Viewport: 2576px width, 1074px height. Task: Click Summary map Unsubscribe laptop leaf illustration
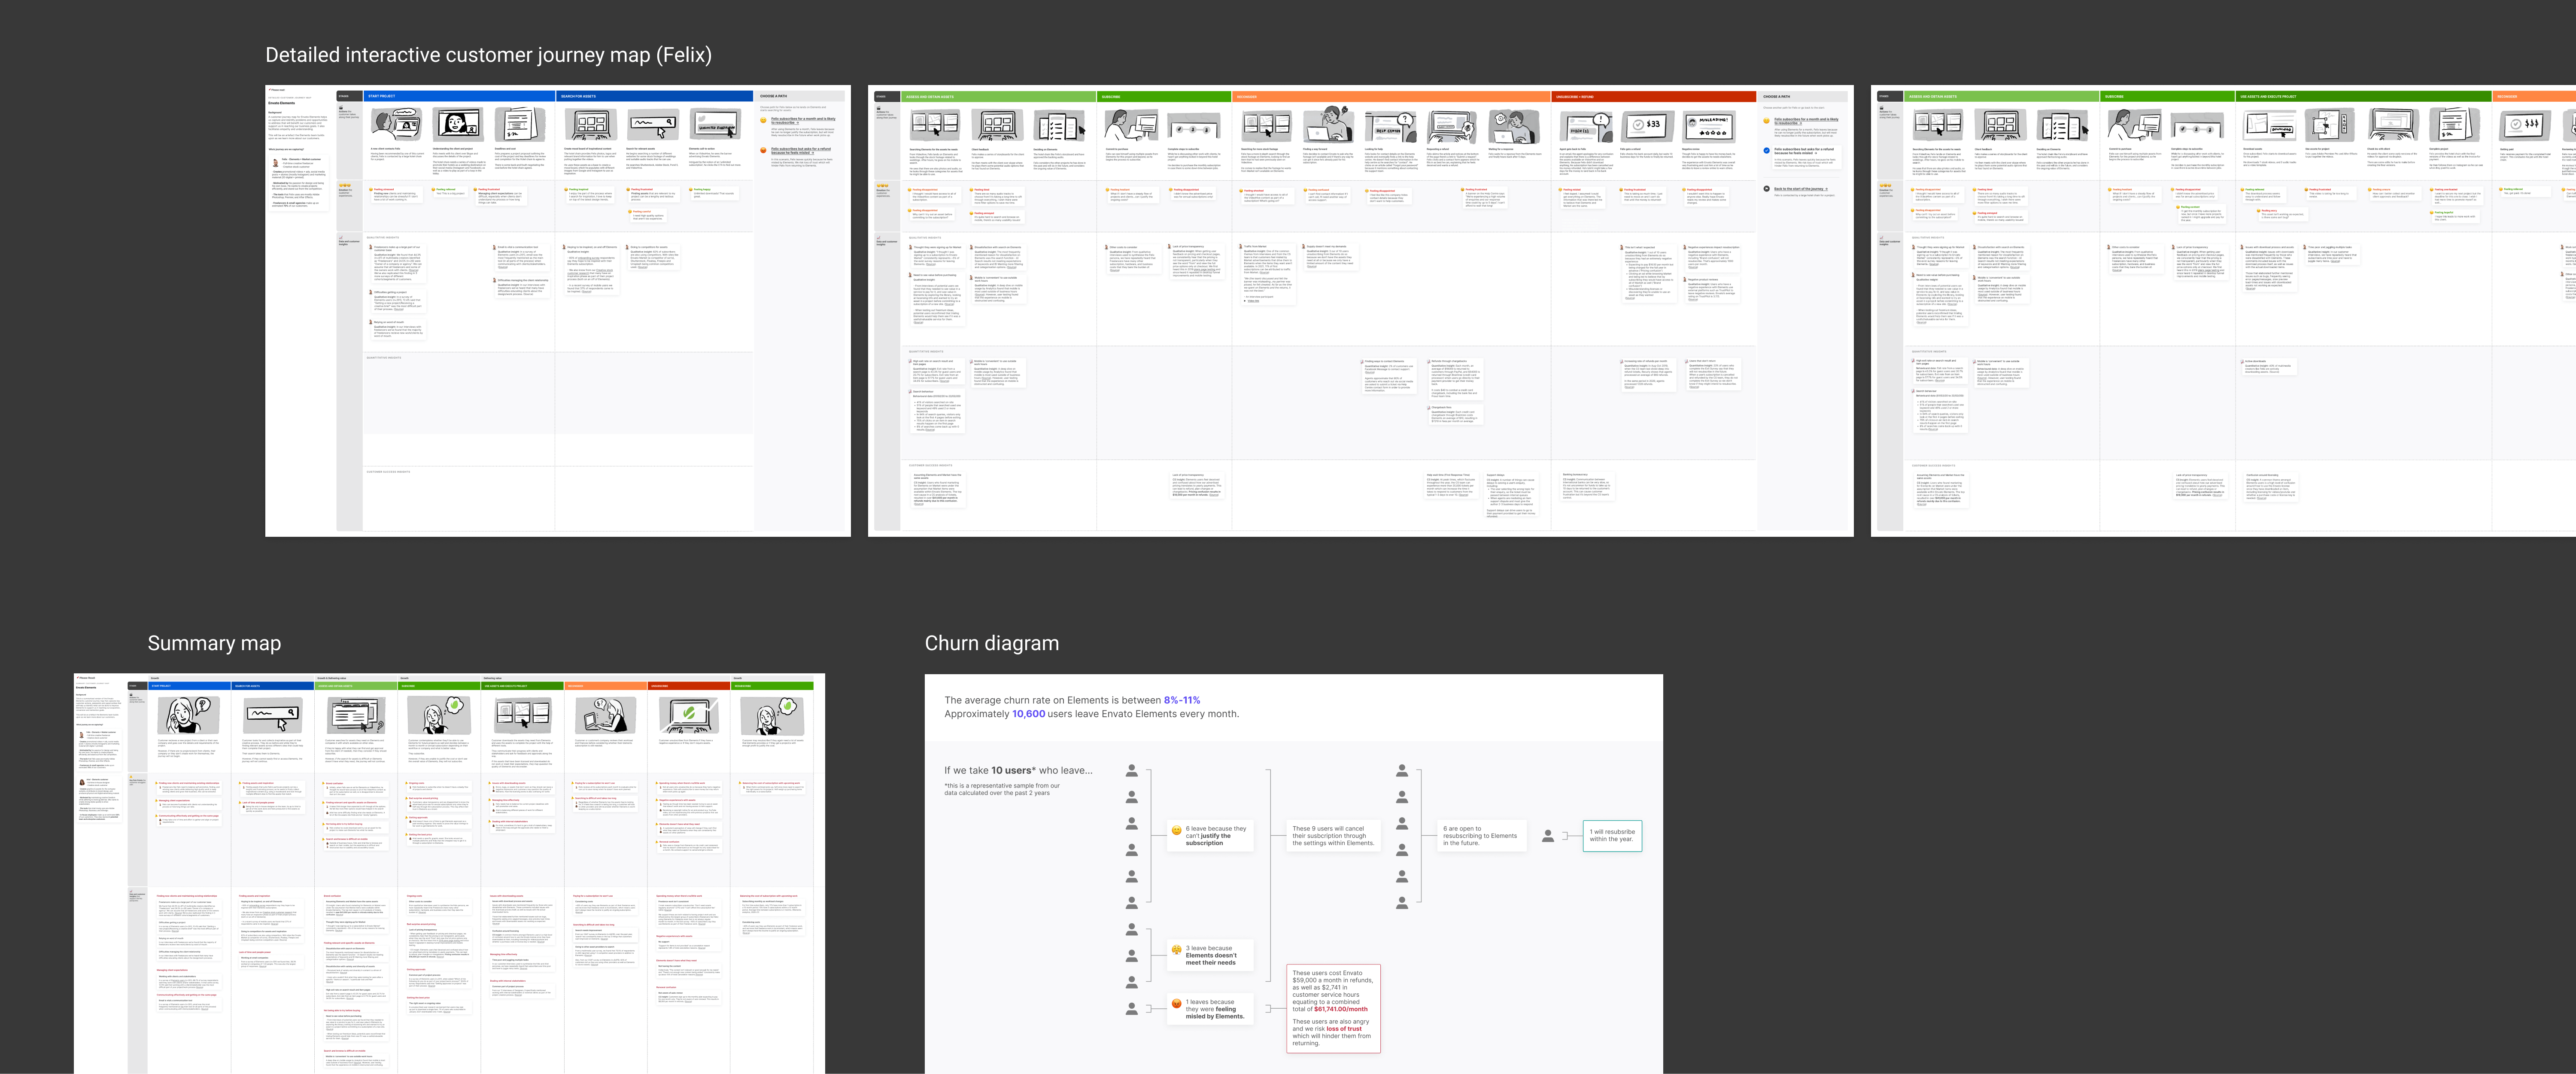tap(689, 716)
